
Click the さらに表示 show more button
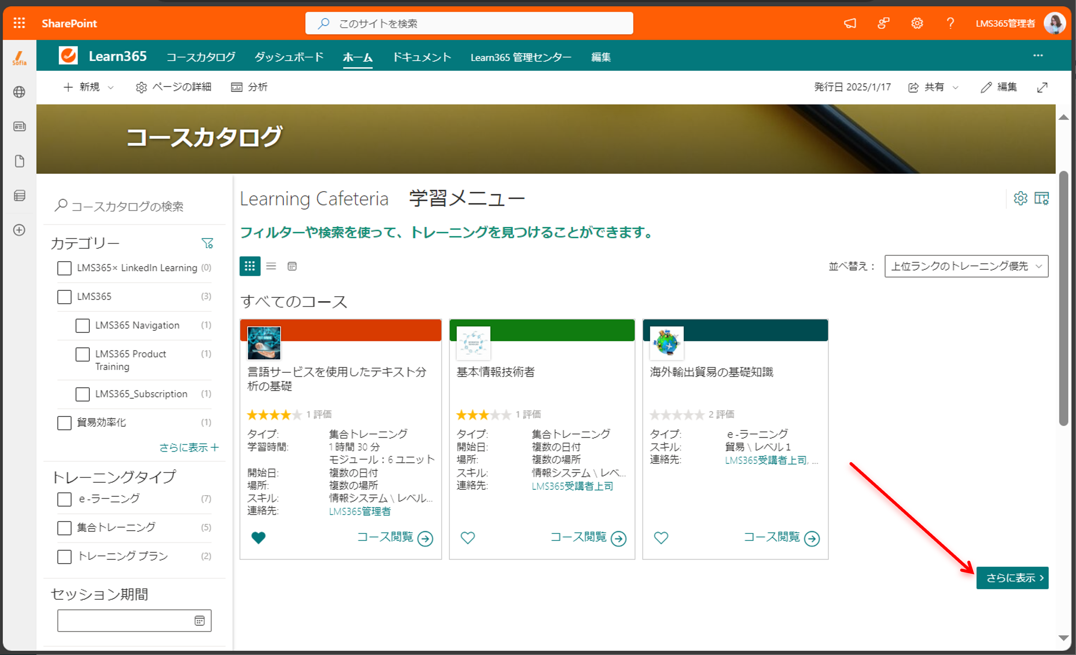1012,578
